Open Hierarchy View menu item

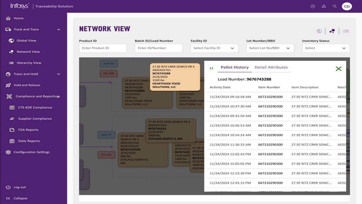pos(29,63)
